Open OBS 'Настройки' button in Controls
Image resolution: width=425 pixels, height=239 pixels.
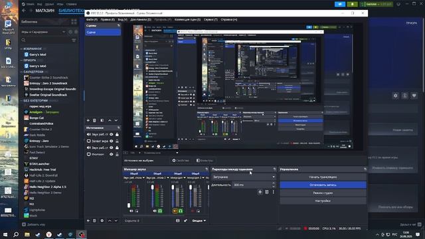coord(323,200)
